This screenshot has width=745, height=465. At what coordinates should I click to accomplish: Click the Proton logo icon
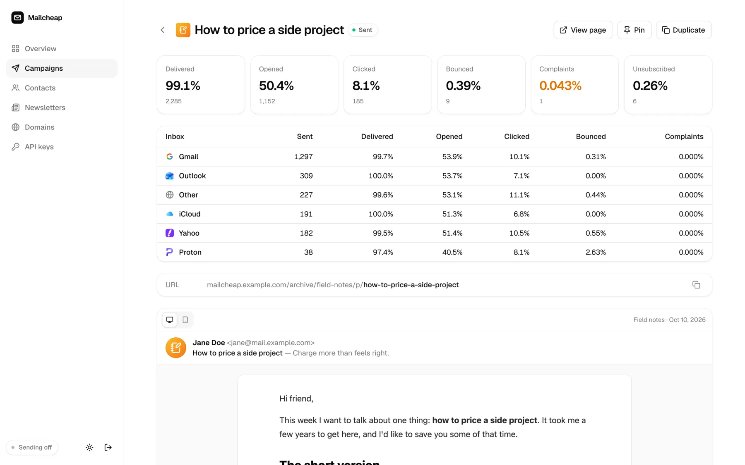coord(170,252)
